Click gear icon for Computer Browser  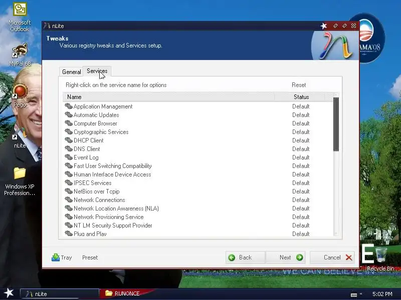click(x=69, y=123)
